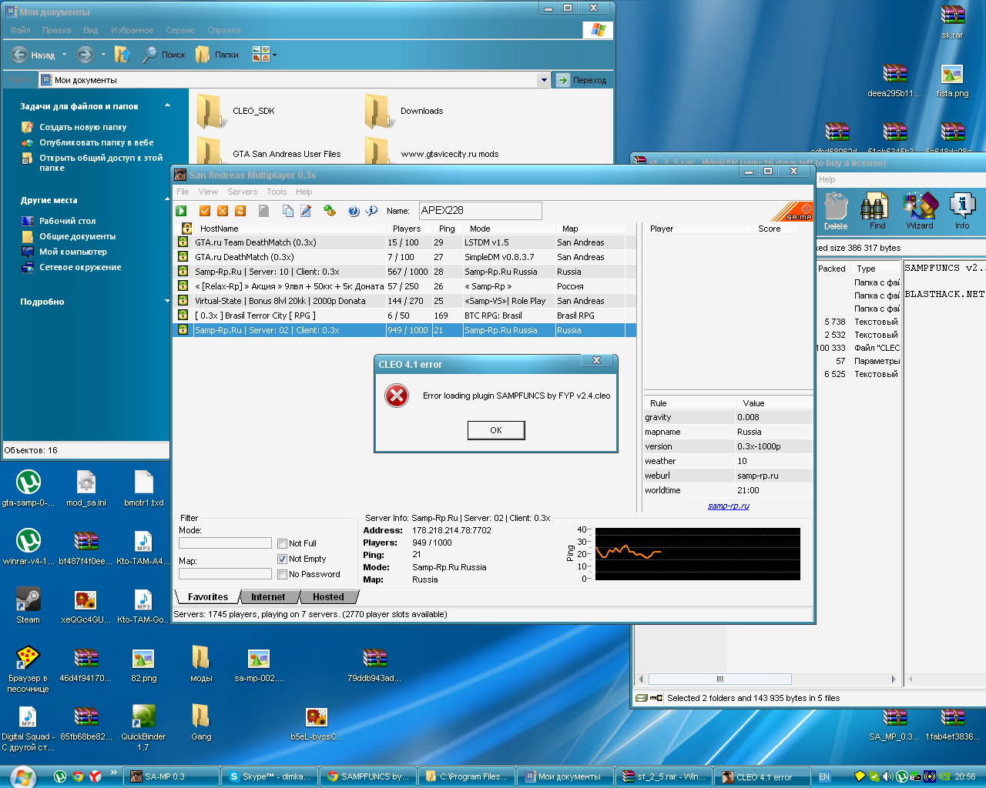986x788 pixels.
Task: Click the Server Properties pencil icon
Action: [x=306, y=211]
